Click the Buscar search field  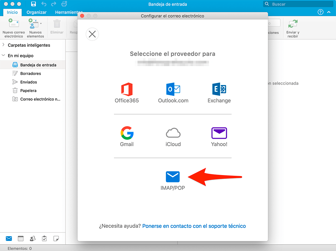pos(298,4)
